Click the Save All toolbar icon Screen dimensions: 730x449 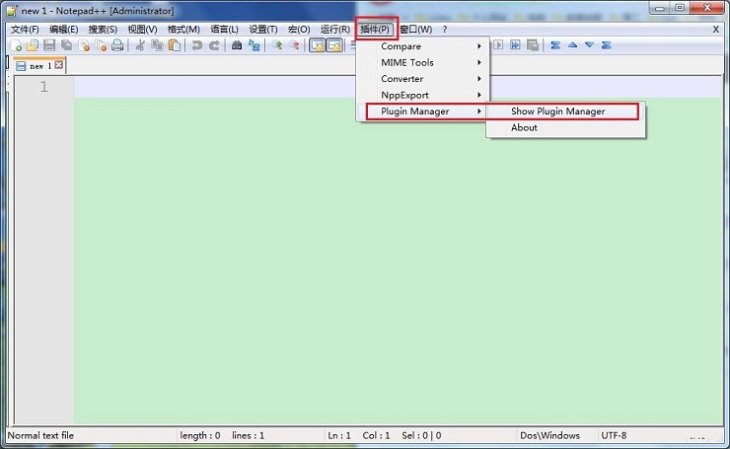(66, 45)
